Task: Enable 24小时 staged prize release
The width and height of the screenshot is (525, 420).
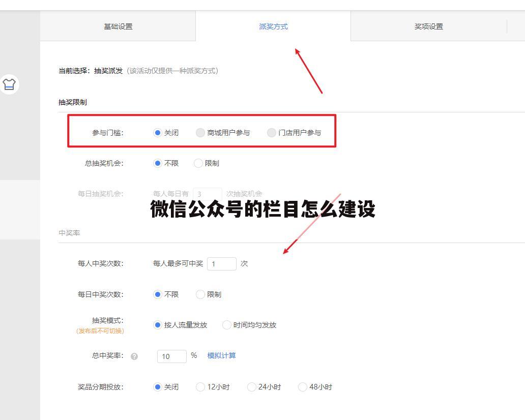Action: [x=252, y=387]
